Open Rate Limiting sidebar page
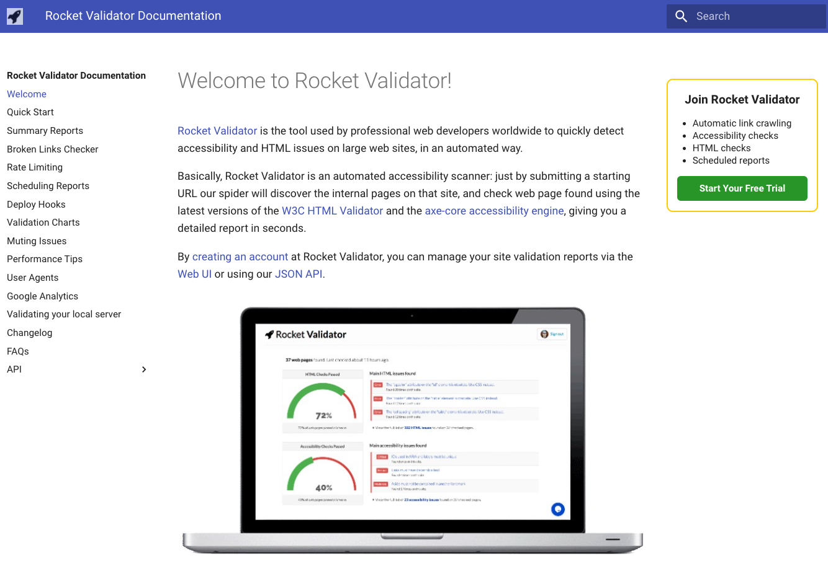 click(x=35, y=167)
